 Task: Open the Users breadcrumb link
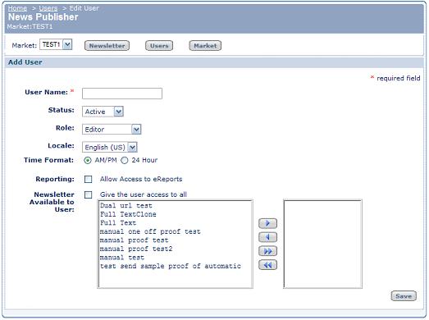(x=48, y=8)
